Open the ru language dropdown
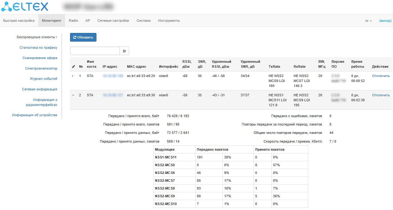Viewport: 393px width, 210px height. click(368, 21)
